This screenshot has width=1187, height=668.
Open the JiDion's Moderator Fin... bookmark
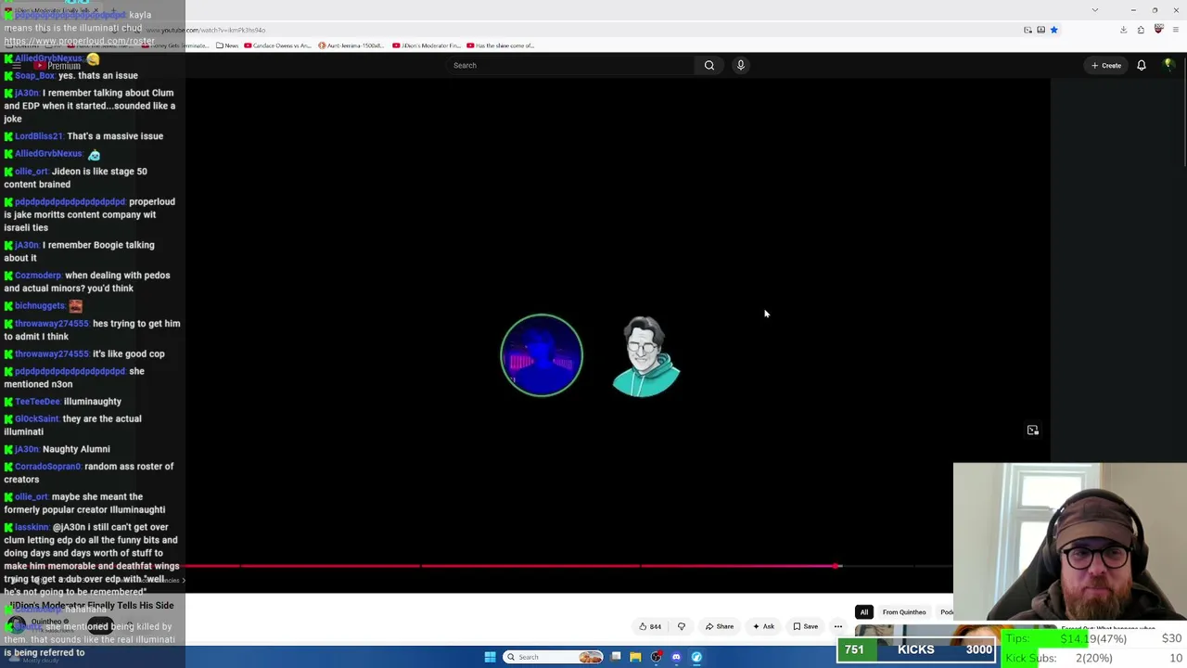coord(427,45)
